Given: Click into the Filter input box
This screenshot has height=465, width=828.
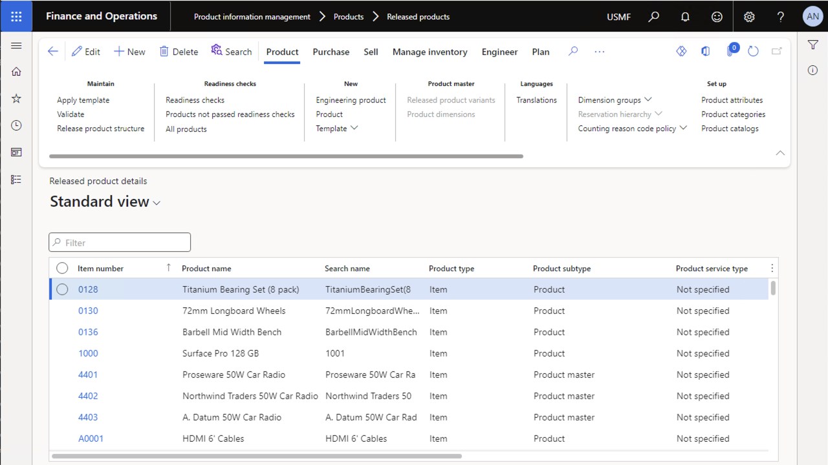Looking at the screenshot, I should [x=120, y=242].
